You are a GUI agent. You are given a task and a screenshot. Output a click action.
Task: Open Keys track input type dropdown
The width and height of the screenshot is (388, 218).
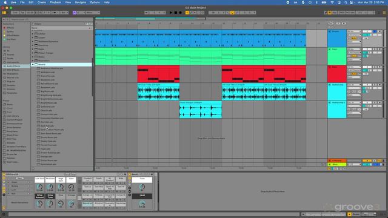tap(354, 50)
